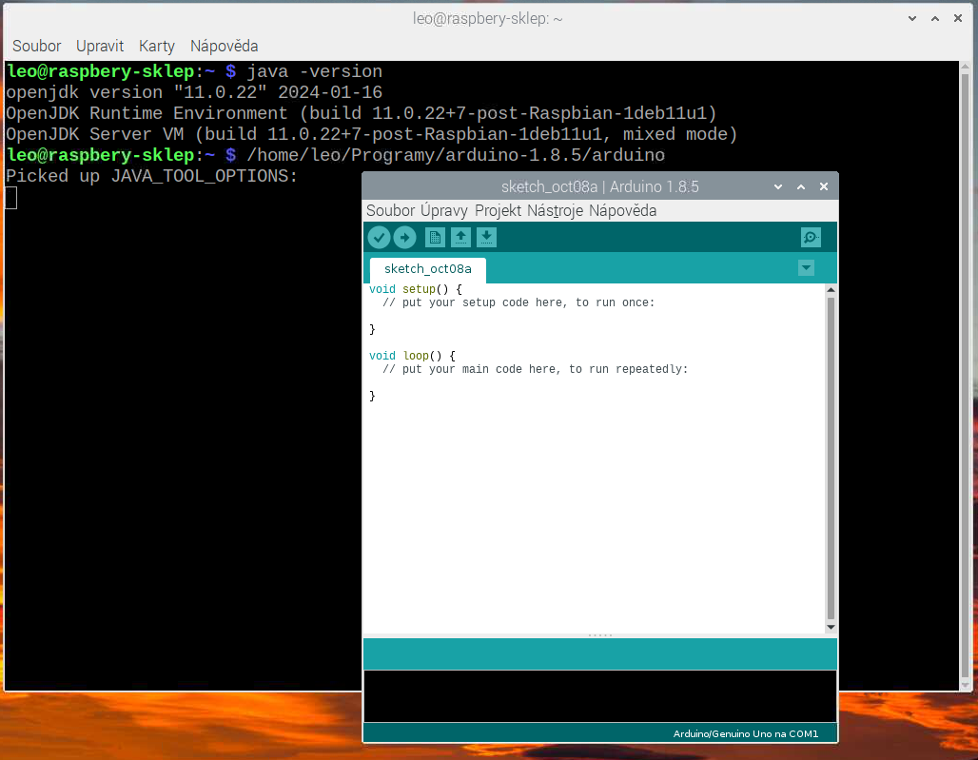Minimize the terminal window
Viewport: 978px width, 760px height.
pyautogui.click(x=912, y=19)
